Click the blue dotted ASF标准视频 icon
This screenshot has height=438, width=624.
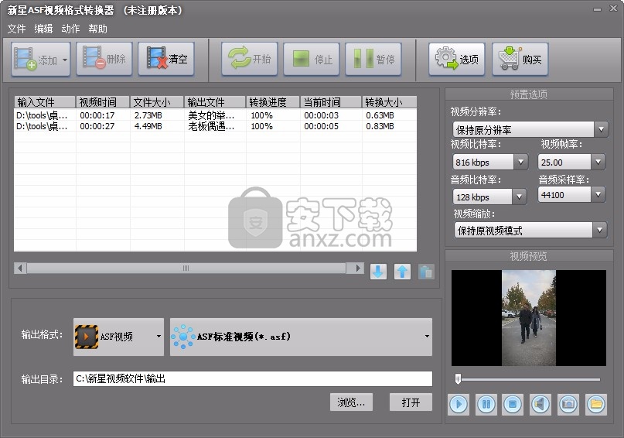tap(183, 337)
